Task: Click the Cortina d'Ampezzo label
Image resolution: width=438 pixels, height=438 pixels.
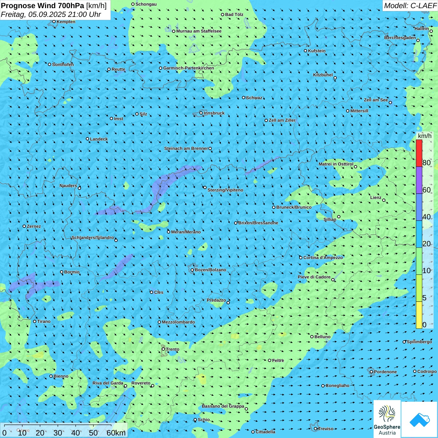Action: click(x=323, y=257)
